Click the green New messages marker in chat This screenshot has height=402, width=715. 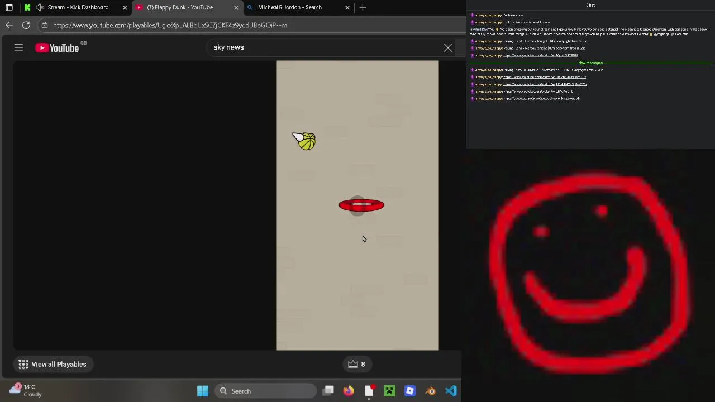[590, 63]
